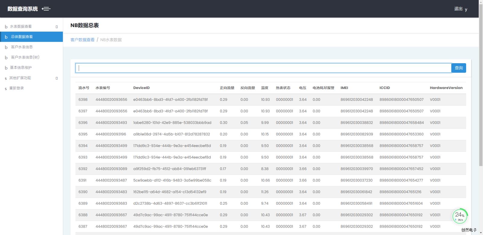This screenshot has width=483, height=235.
Task: Click the icon beside 水表数据查看
Action: pyautogui.click(x=6, y=27)
